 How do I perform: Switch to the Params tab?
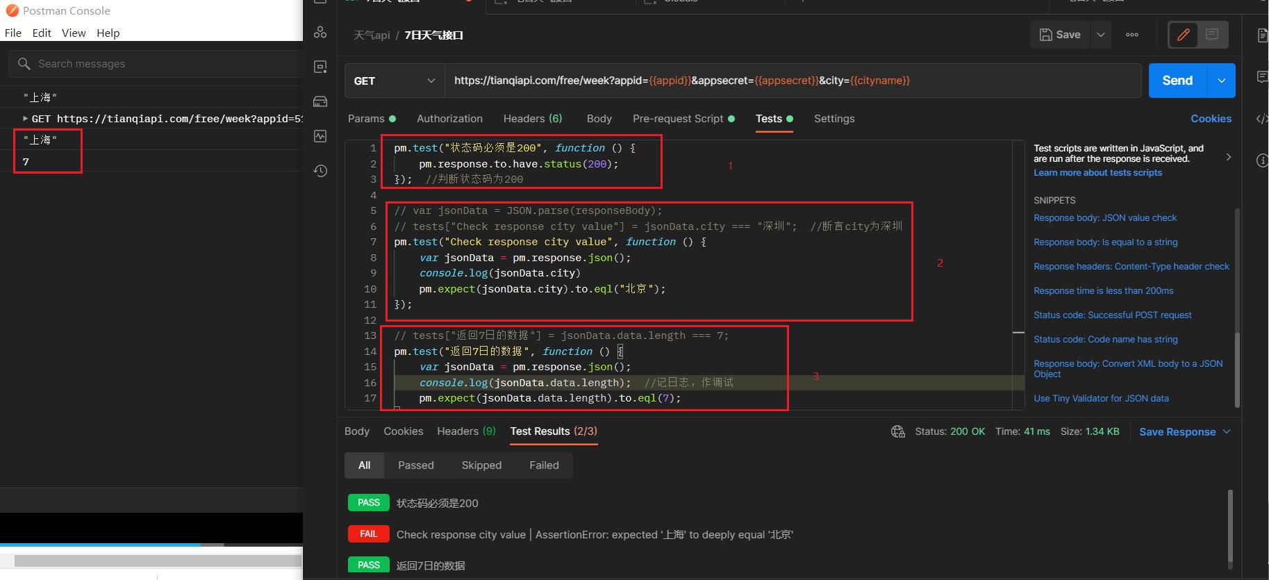pos(372,119)
